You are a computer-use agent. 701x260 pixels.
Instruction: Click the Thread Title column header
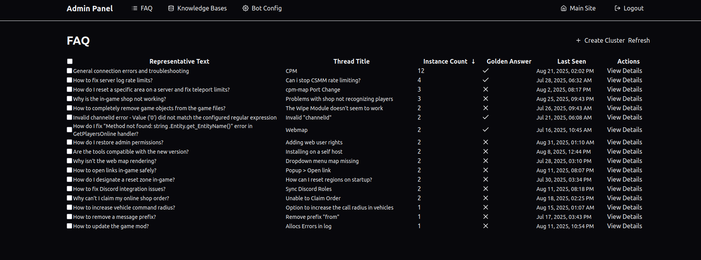pyautogui.click(x=351, y=61)
